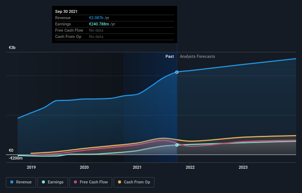Click 'No data' in Cash From Op tooltip row
Image resolution: width=302 pixels, height=193 pixels.
point(96,36)
